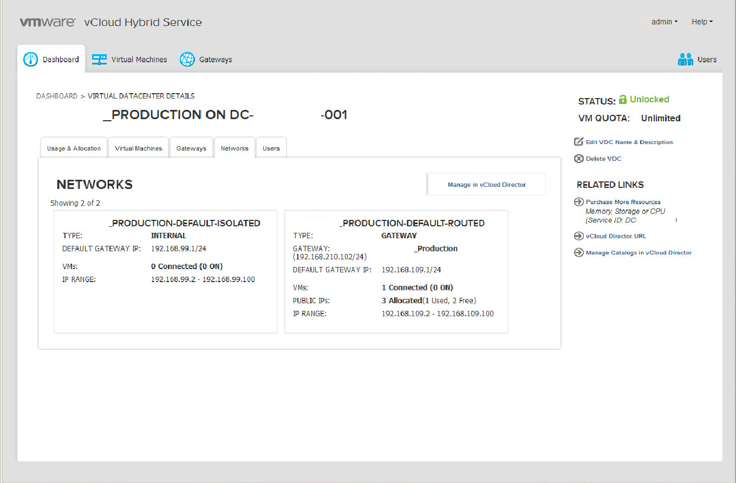Click the Users people icon
736x483 pixels.
coord(686,60)
